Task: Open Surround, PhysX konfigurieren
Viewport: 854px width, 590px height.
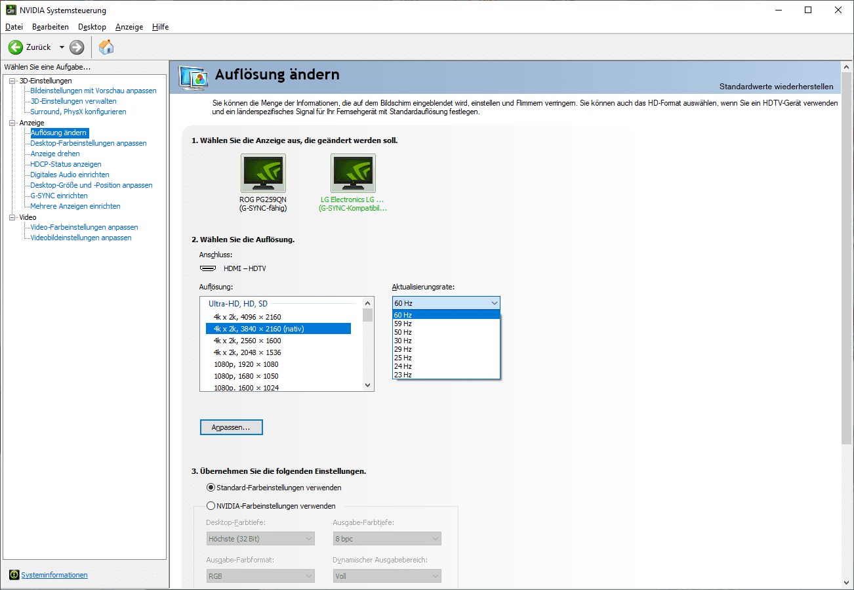Action: pyautogui.click(x=78, y=112)
